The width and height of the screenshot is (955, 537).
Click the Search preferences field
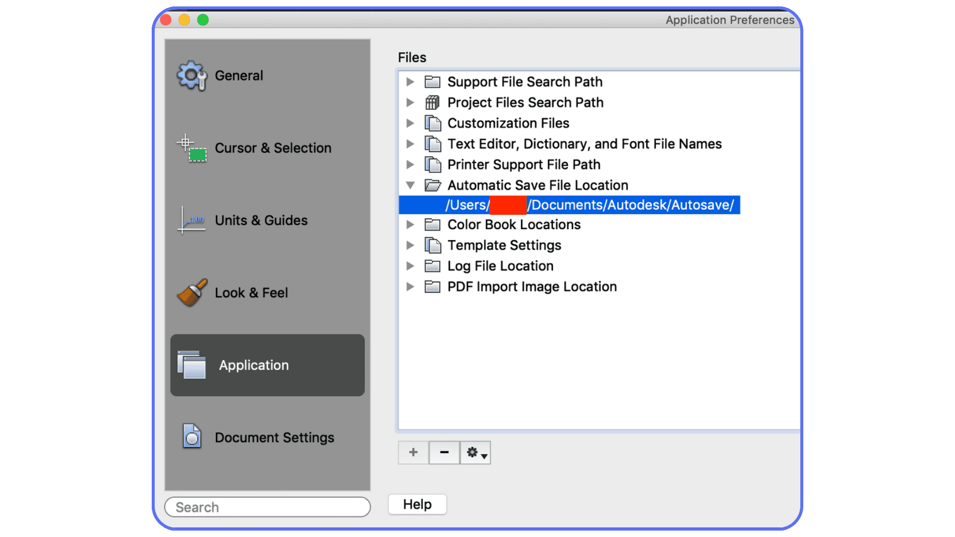268,507
